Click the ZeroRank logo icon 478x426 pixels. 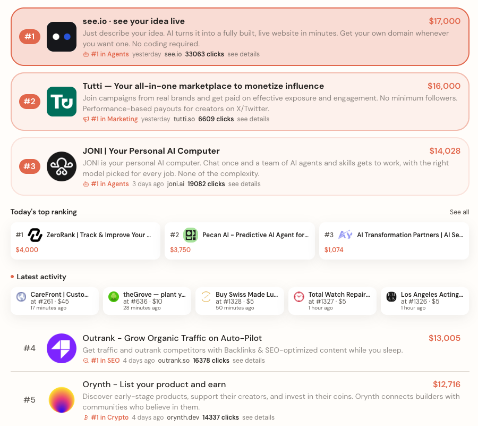point(35,235)
